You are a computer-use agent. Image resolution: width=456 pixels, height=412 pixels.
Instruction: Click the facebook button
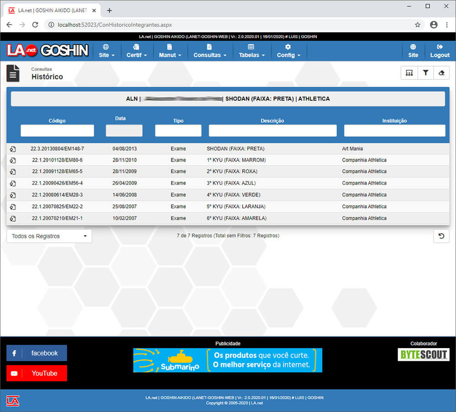pos(36,353)
